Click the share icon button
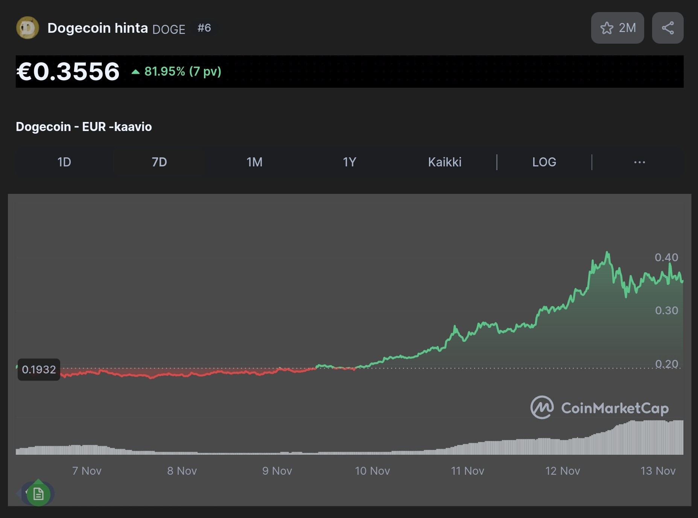Image resolution: width=698 pixels, height=518 pixels. 668,28
